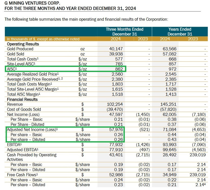The height and width of the screenshot is (190, 210).
Task: Click the yearly Net Income value 62,005
Action: tap(169, 114)
